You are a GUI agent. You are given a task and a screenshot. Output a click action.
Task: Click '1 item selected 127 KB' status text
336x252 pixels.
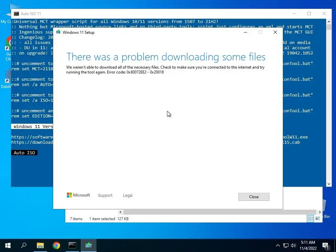[109, 219]
